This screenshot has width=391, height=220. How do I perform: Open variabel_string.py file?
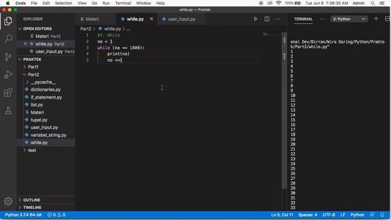pyautogui.click(x=48, y=135)
